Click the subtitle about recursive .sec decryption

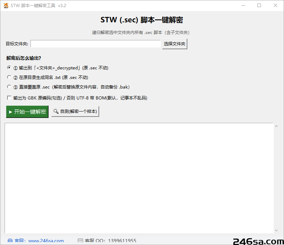pos(141,33)
